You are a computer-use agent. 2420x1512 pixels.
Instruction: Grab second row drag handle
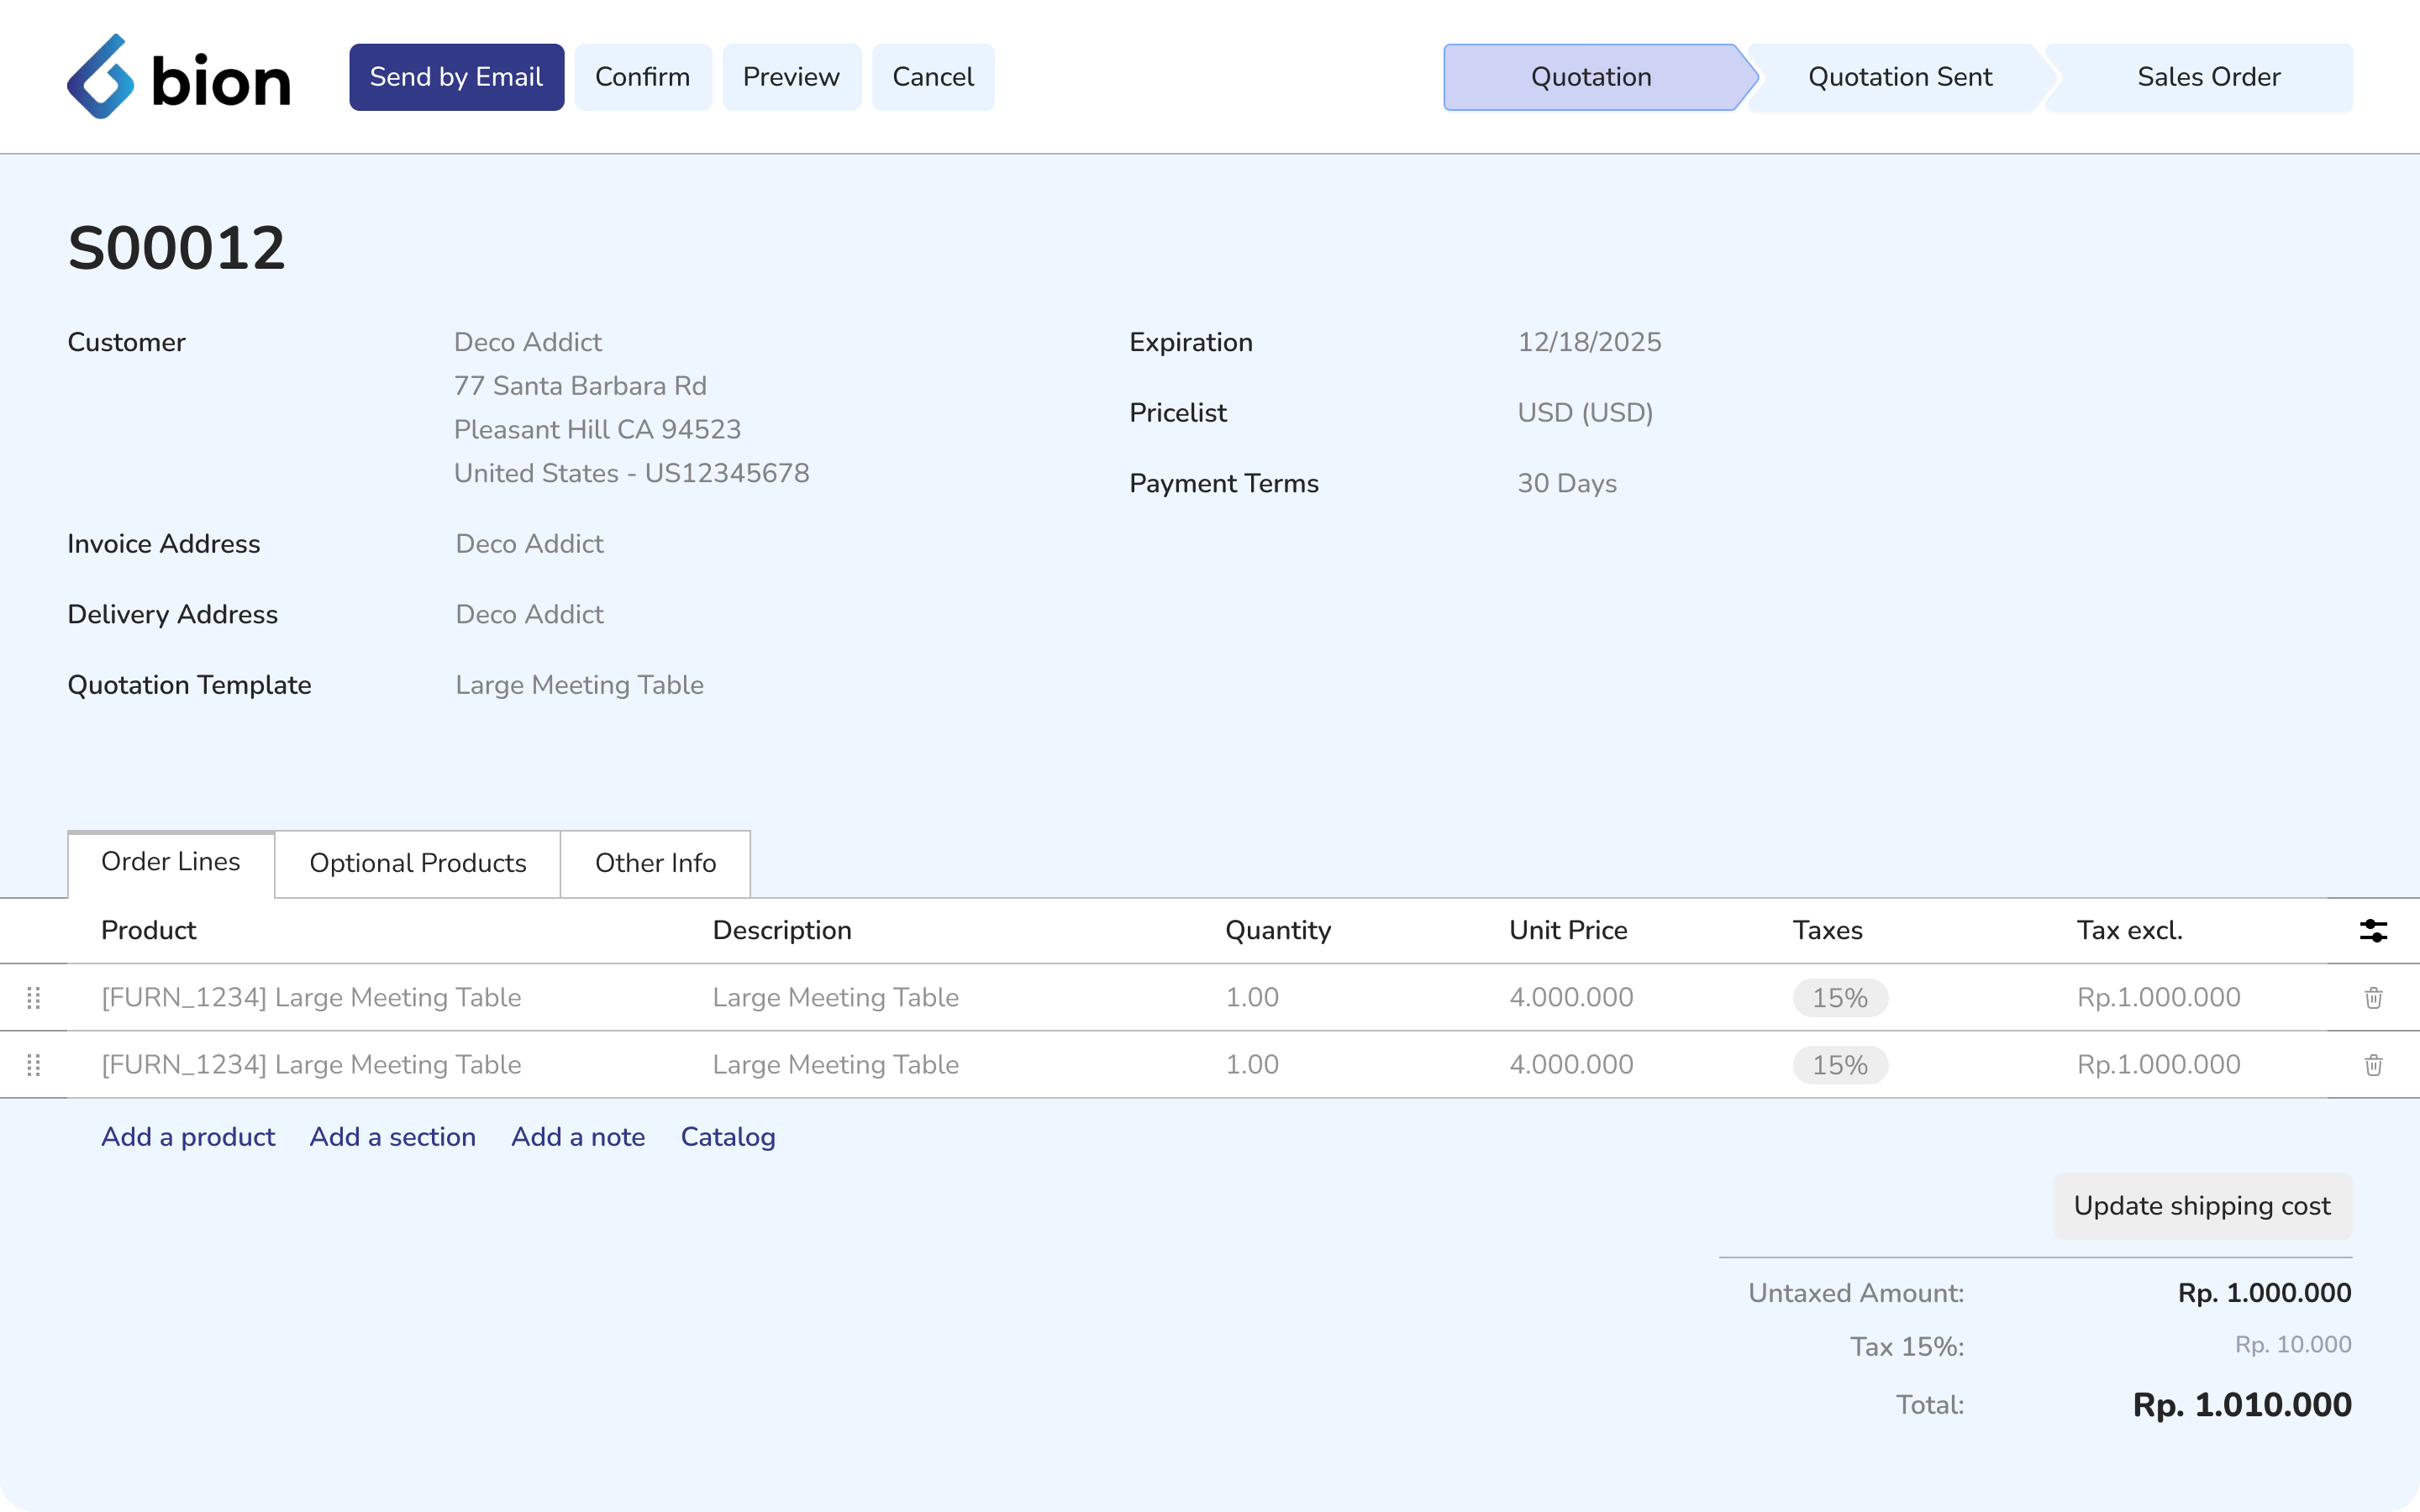(33, 1065)
